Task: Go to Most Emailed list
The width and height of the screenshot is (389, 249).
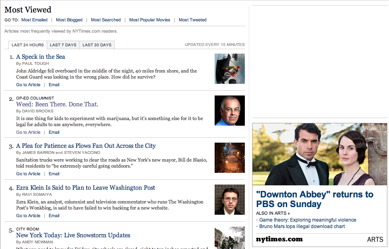Action: click(x=34, y=20)
